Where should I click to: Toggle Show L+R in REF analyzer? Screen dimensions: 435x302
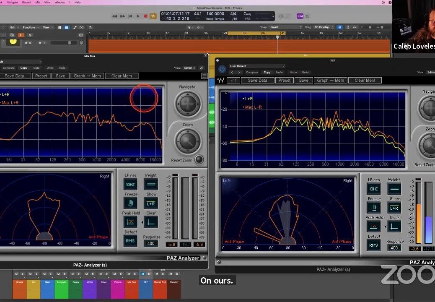[x=394, y=208]
